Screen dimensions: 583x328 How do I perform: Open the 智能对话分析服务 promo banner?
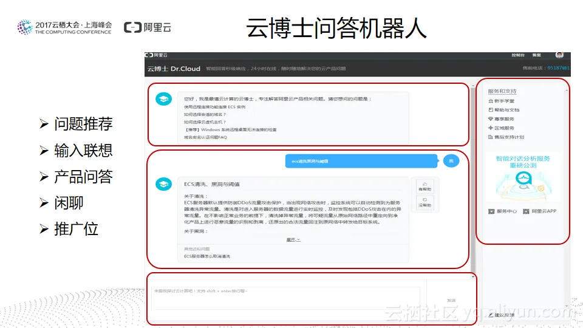point(523,176)
